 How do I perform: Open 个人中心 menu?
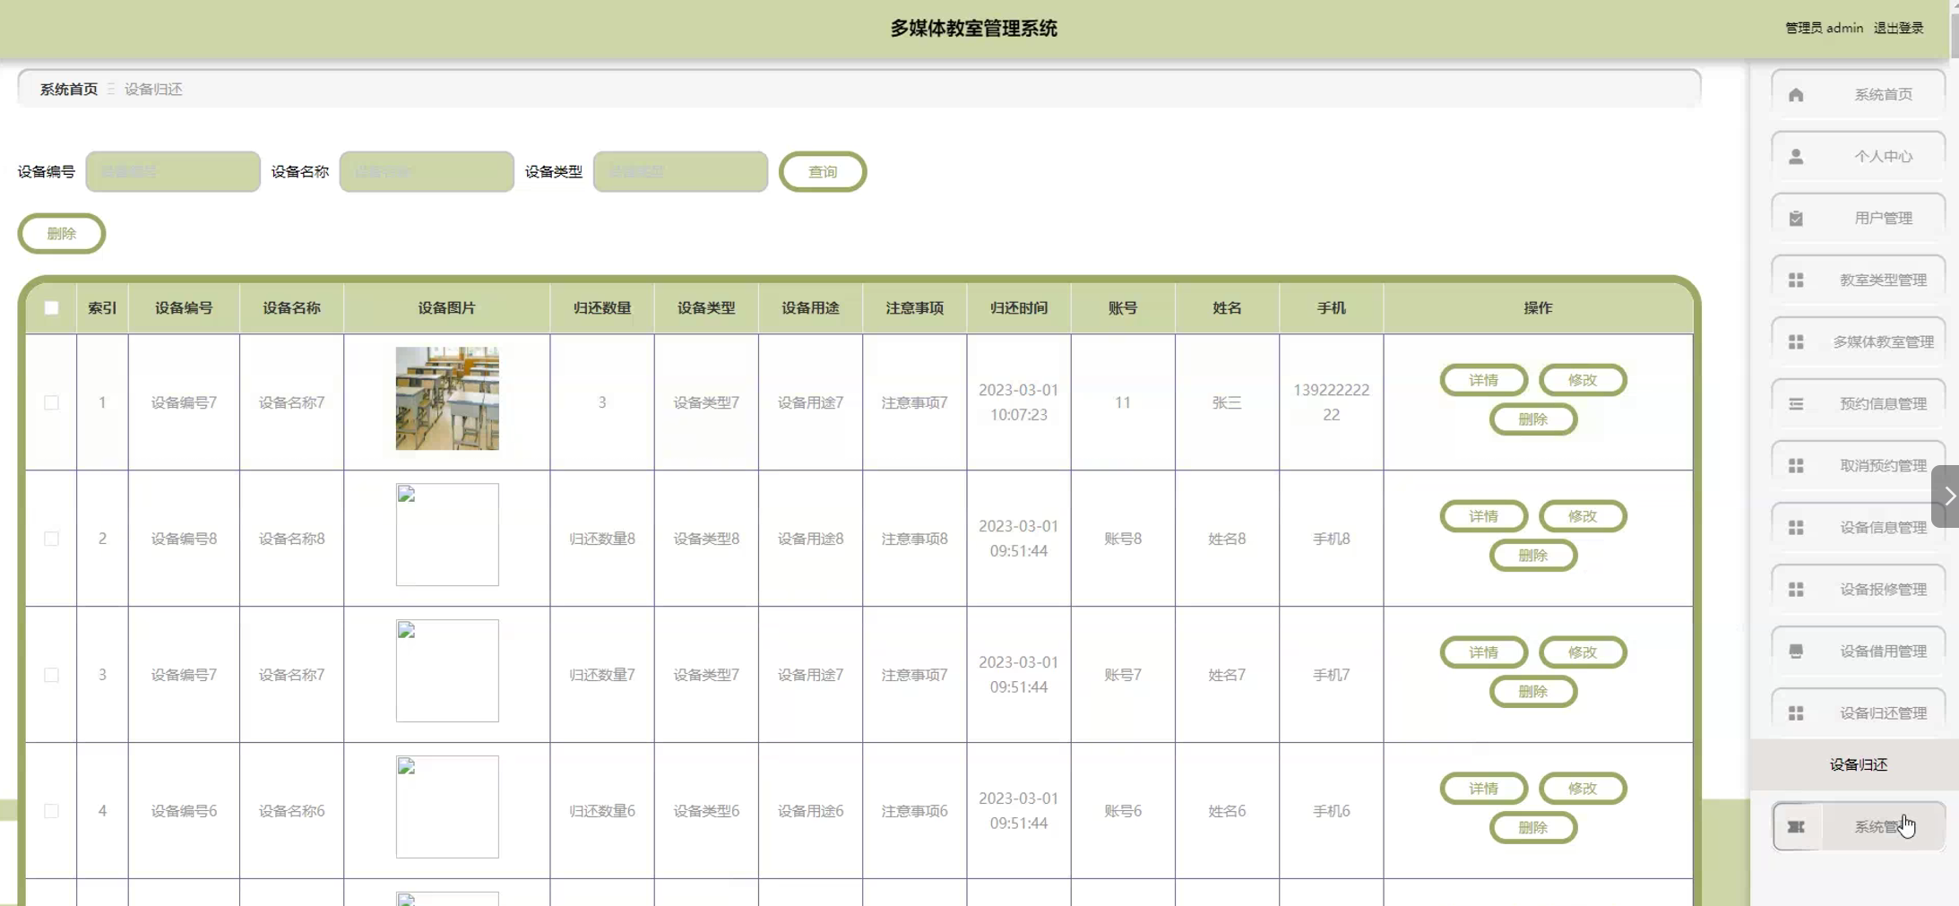point(1859,156)
